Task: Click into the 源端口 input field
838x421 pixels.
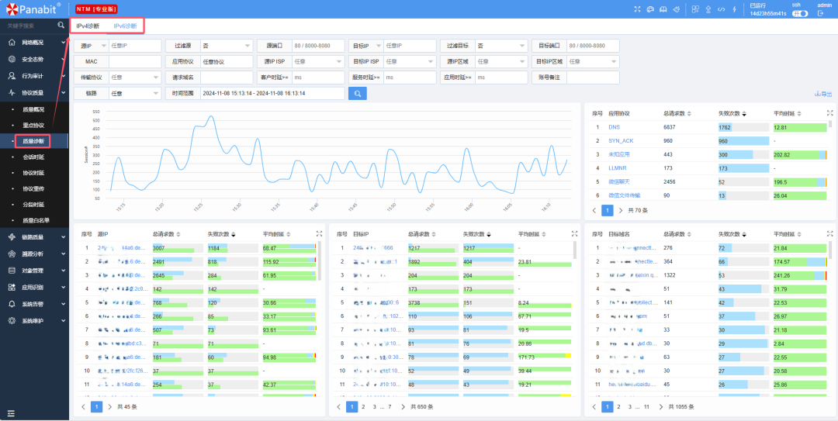Action: (318, 46)
